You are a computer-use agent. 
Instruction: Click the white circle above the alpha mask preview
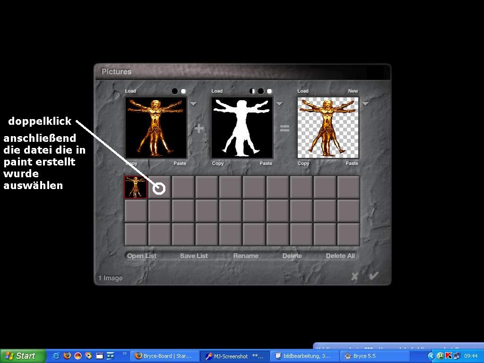(269, 91)
